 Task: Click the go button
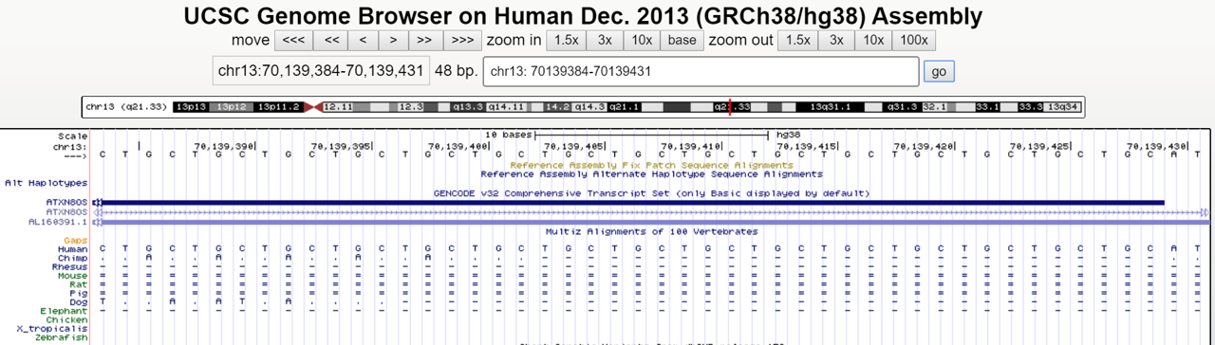tap(939, 72)
